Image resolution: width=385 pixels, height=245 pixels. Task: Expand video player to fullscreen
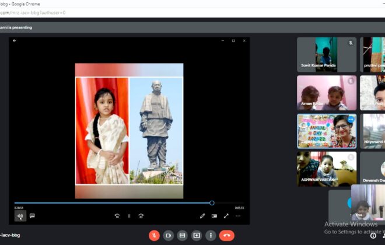(226, 216)
